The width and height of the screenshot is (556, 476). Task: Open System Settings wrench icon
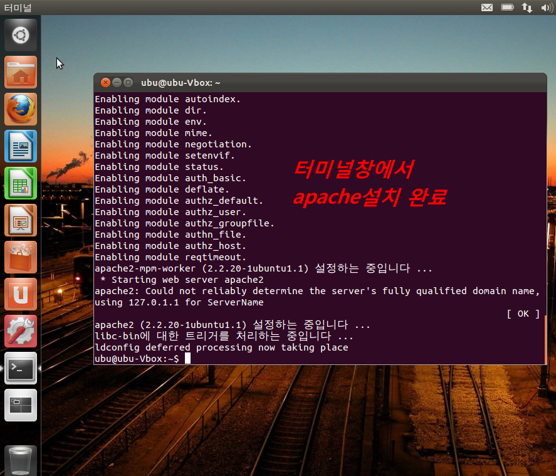tap(21, 331)
